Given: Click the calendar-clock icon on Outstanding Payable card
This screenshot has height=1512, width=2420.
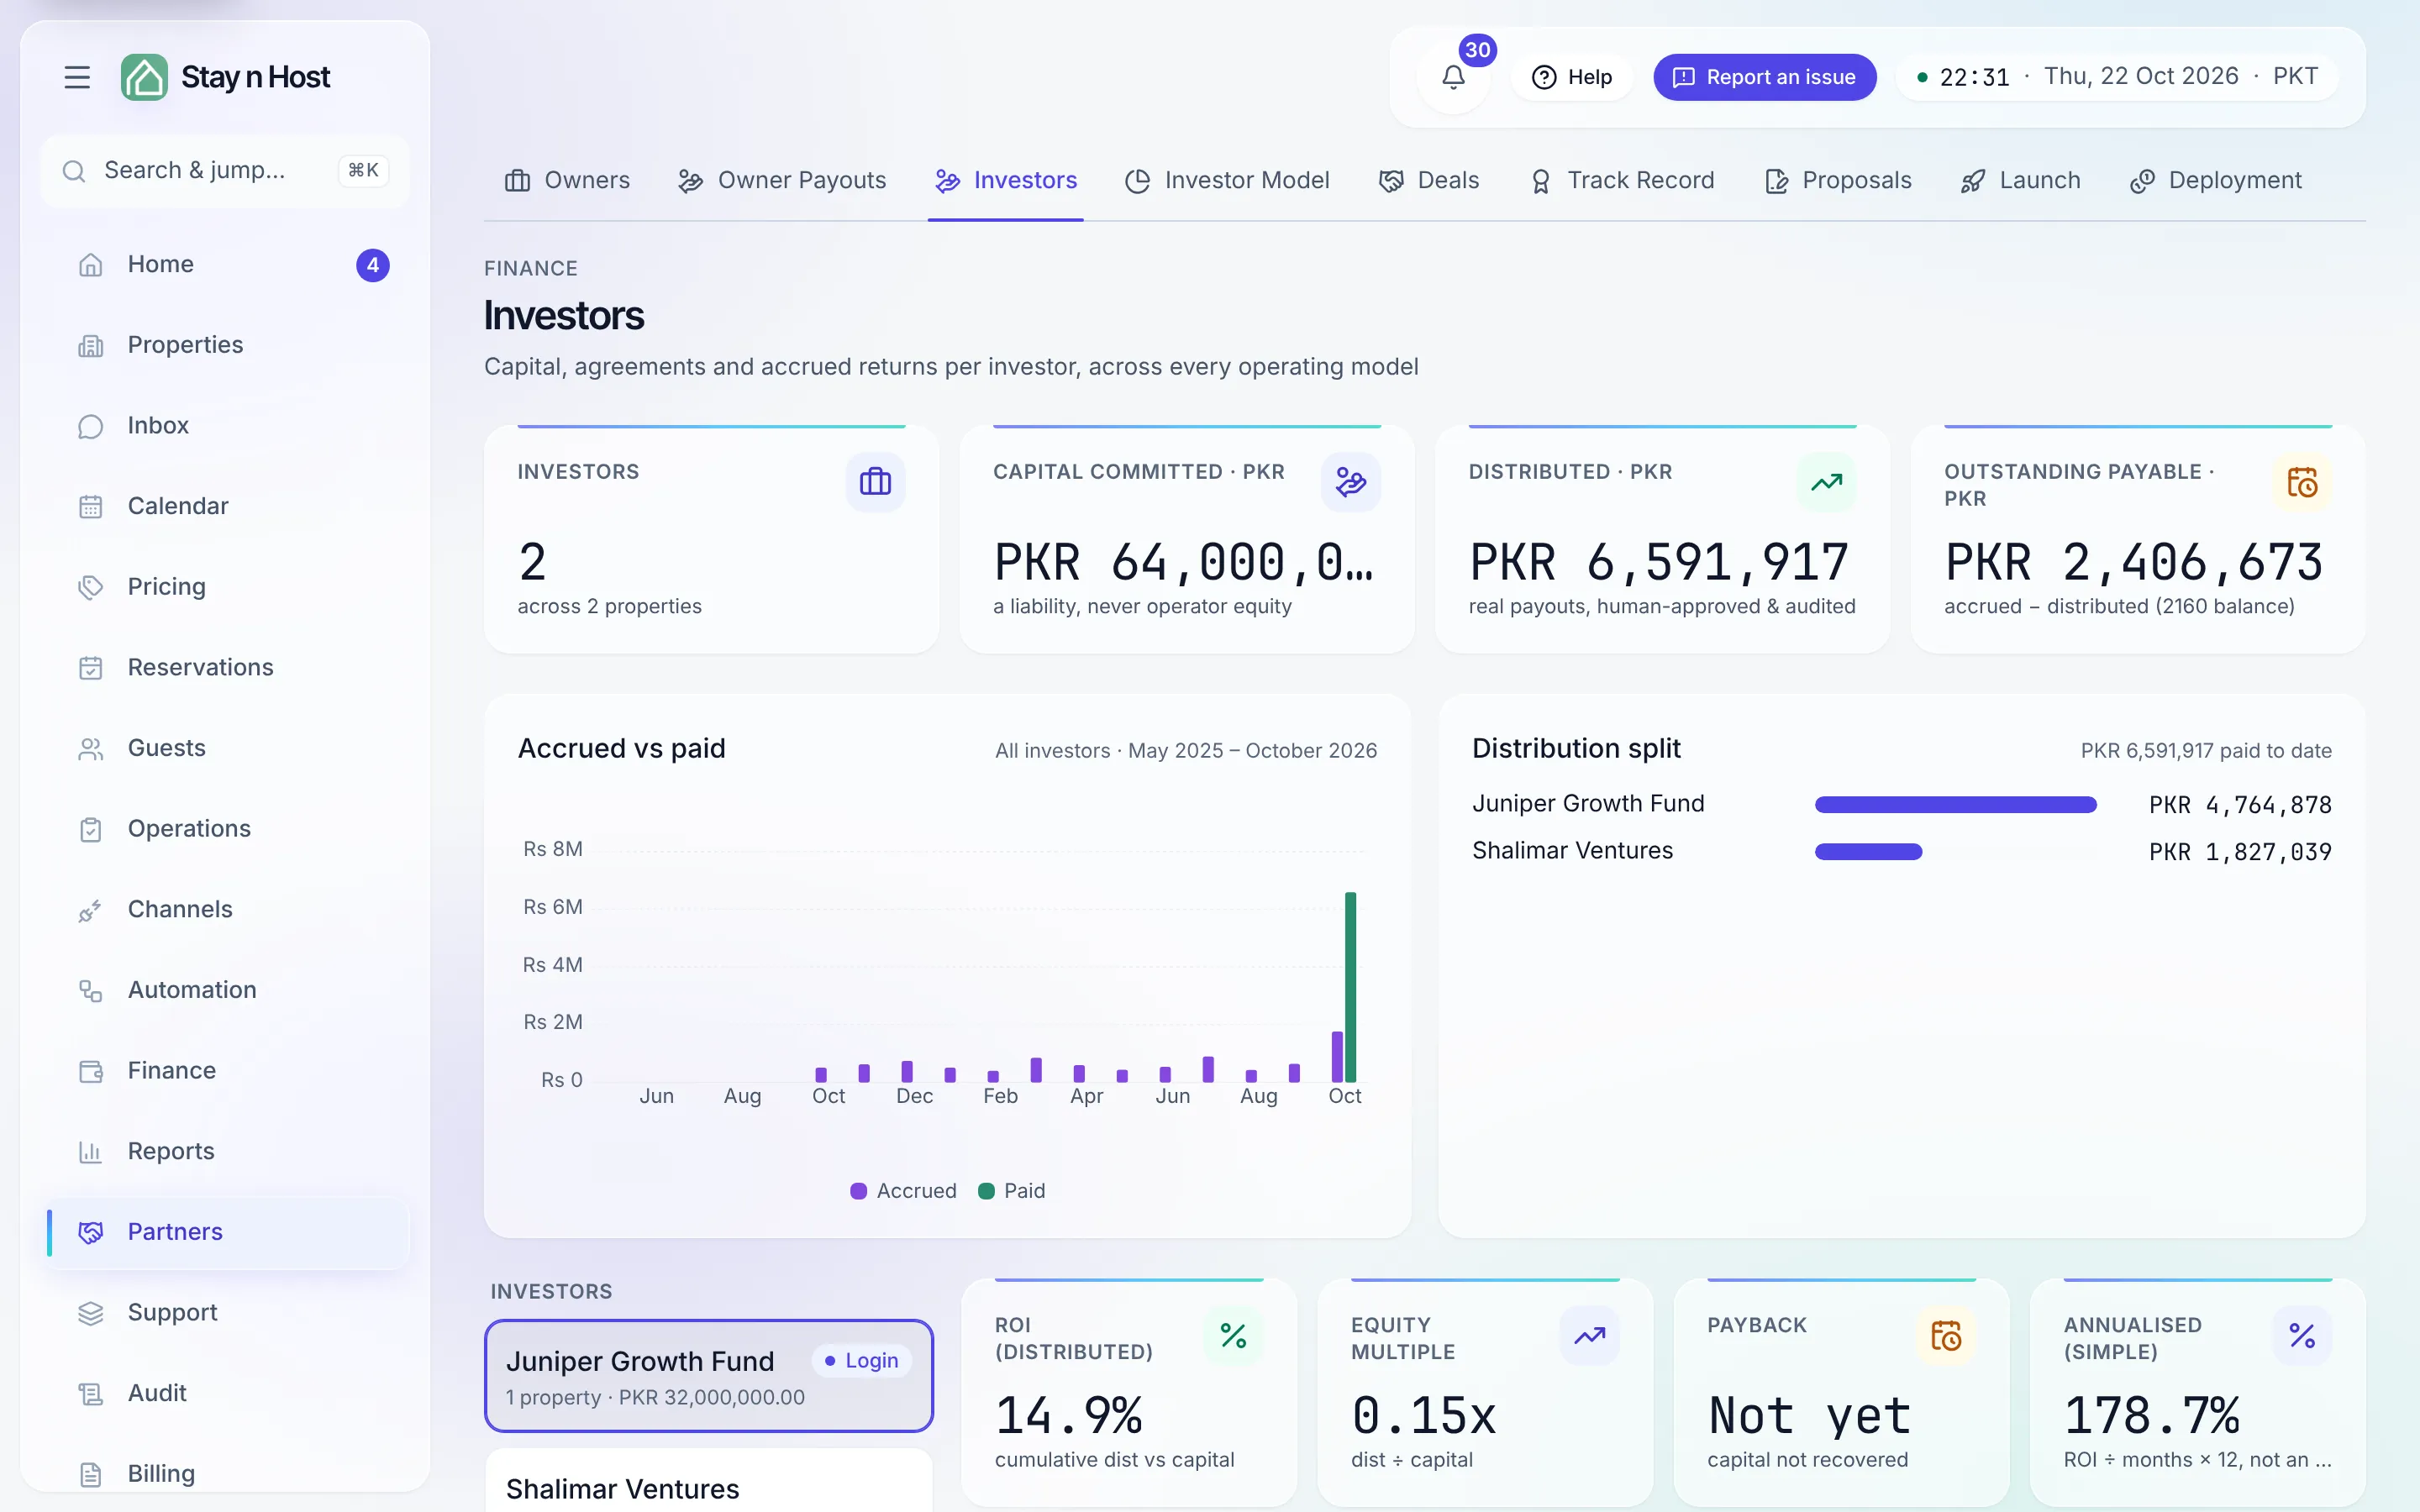Looking at the screenshot, I should tap(2302, 482).
